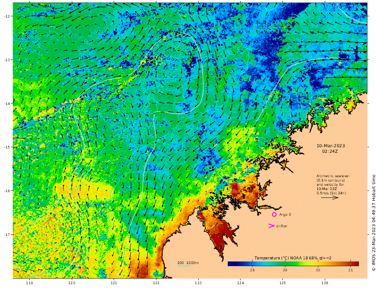Click the longitude axis label '122'
Viewport: 376px width, 291px height.
tap(156, 283)
